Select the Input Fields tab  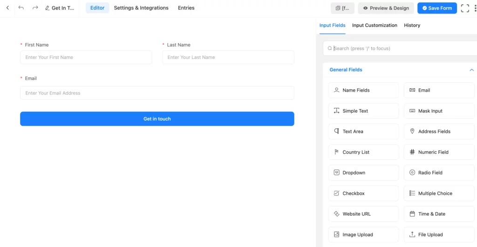[x=332, y=25]
